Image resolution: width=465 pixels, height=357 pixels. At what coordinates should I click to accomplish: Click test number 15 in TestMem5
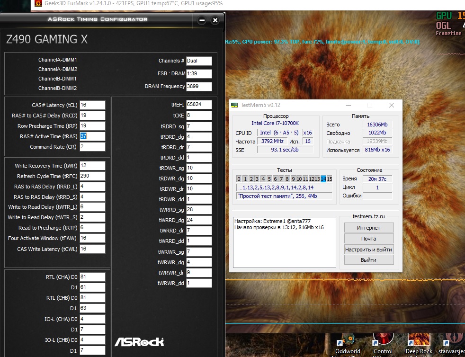click(329, 179)
